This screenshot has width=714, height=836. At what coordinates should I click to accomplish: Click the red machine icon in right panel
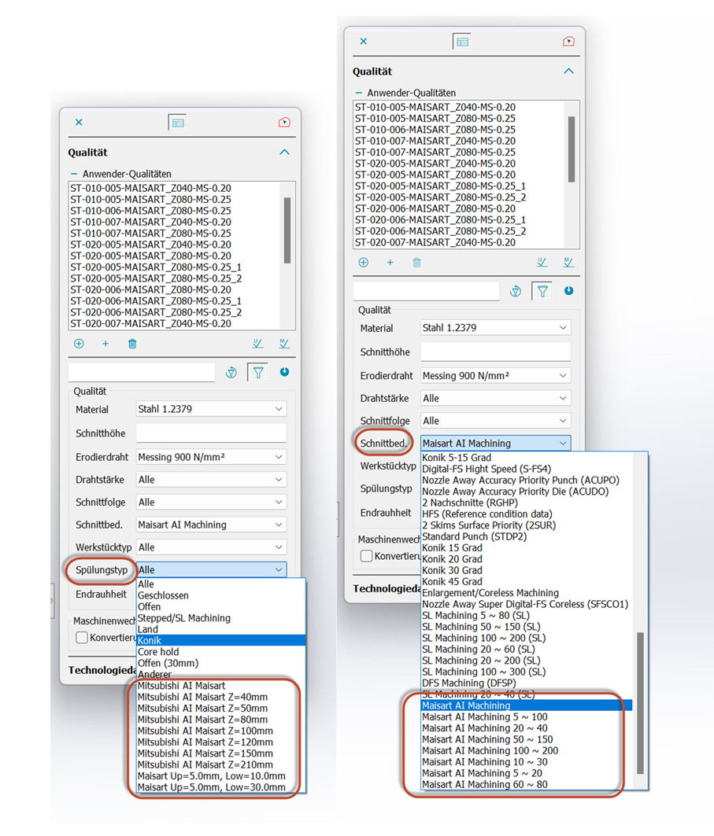pos(568,42)
